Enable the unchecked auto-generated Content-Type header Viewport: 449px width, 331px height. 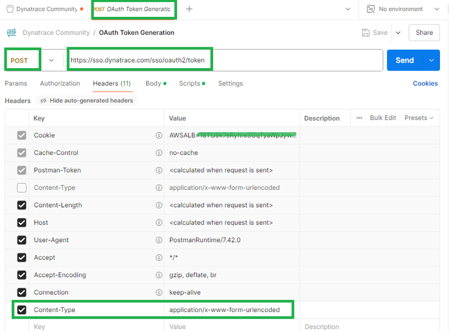[21, 188]
